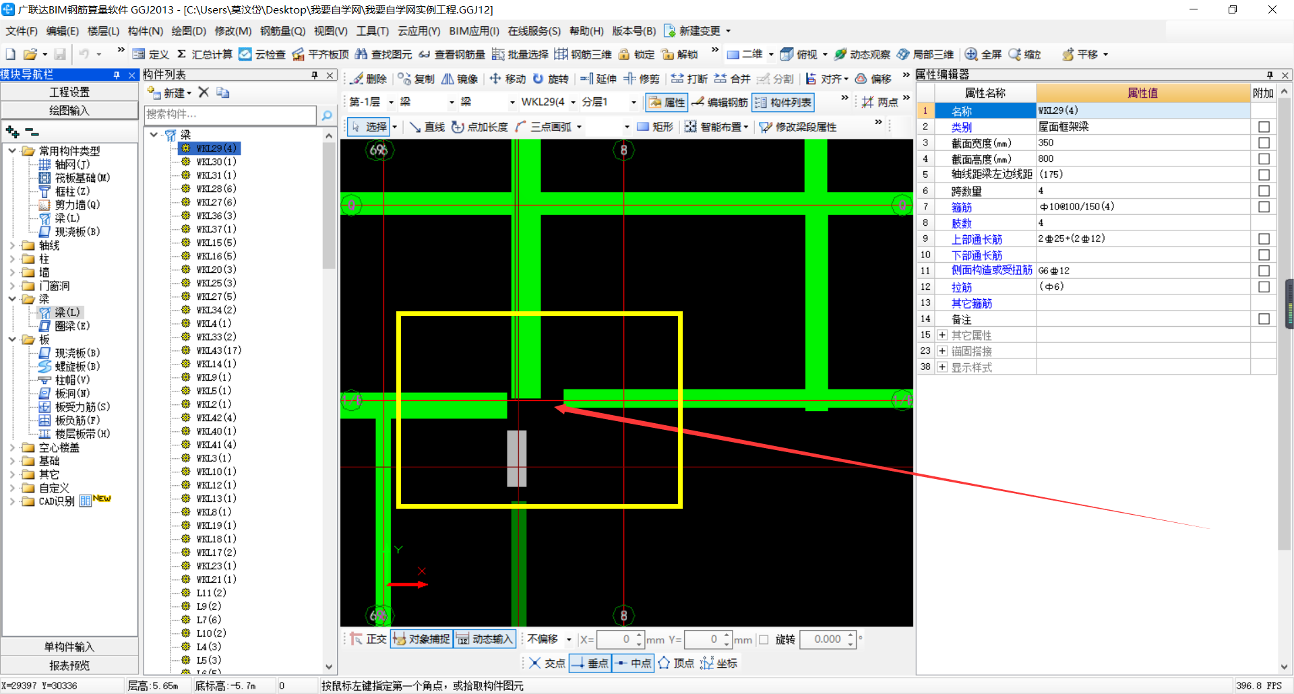Image resolution: width=1294 pixels, height=694 pixels.
Task: Click the 搜索构件 search field
Action: pos(230,115)
